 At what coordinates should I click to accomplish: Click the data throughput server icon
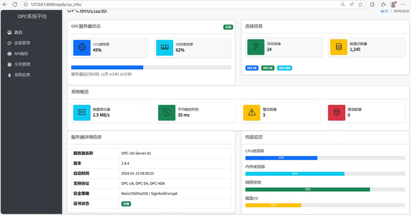pyautogui.click(x=82, y=112)
